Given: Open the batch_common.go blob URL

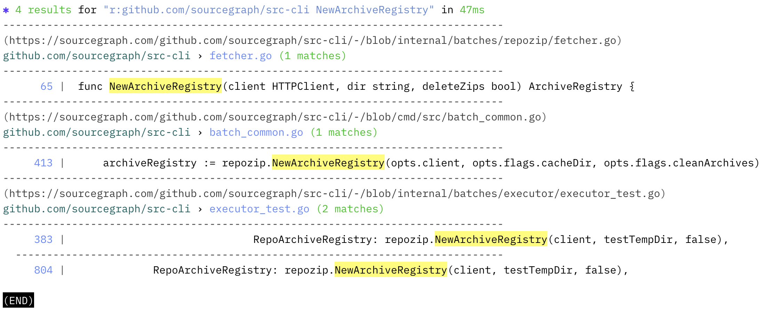Looking at the screenshot, I should point(275,117).
